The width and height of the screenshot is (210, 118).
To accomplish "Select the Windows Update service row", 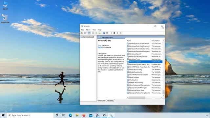I will click(x=144, y=62).
